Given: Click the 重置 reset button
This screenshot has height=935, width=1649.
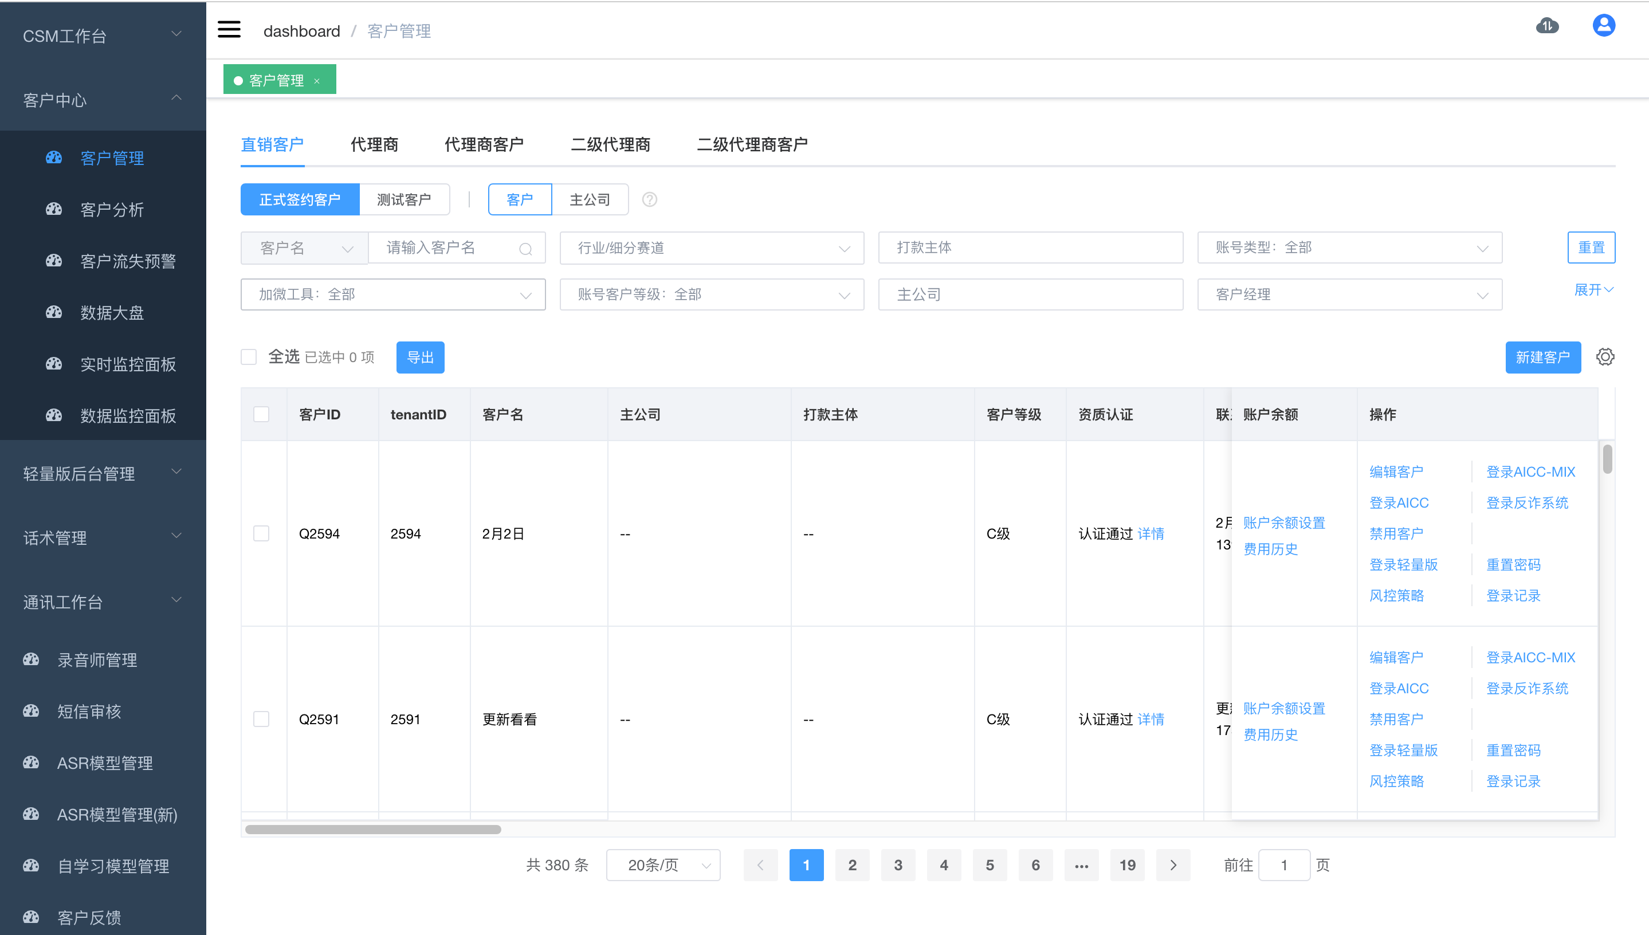Looking at the screenshot, I should click(1591, 247).
